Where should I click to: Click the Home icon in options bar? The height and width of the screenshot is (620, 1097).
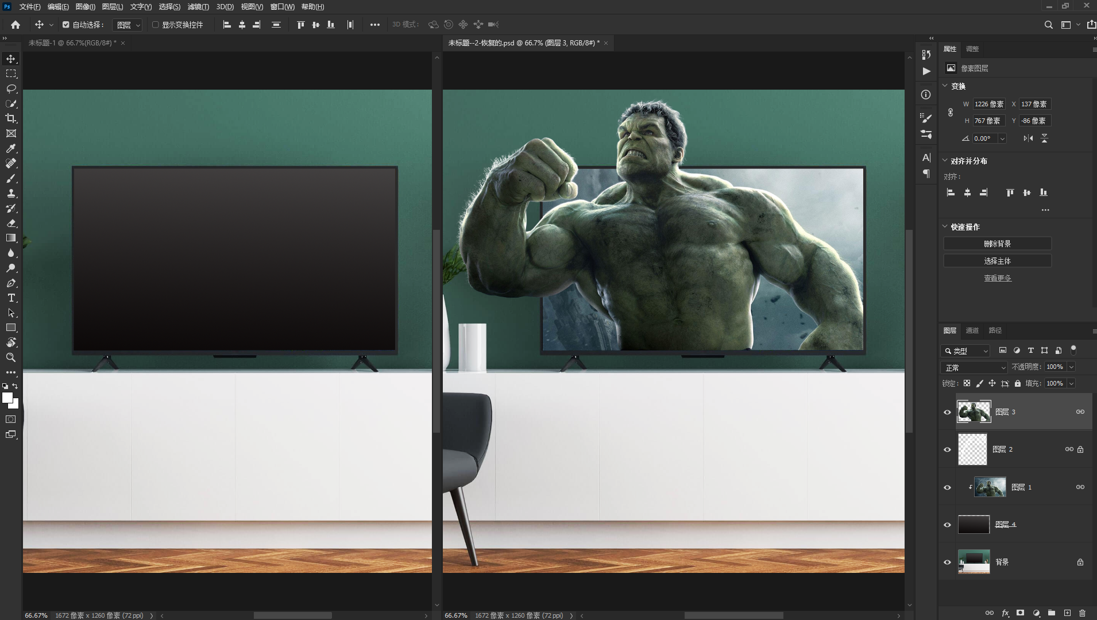[x=16, y=25]
